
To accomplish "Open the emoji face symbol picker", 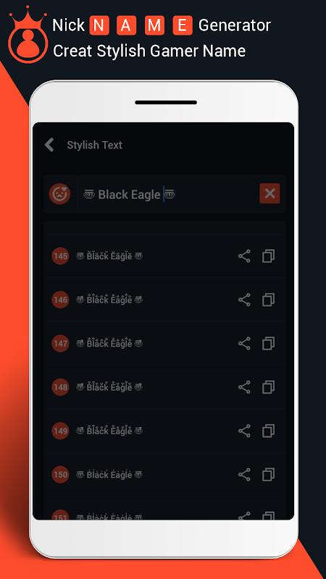I will (x=60, y=194).
